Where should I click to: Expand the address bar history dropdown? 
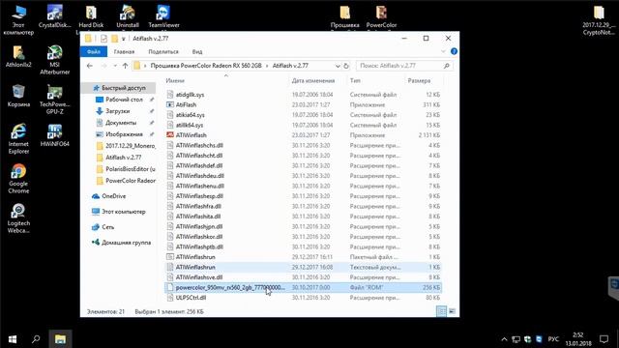point(338,66)
